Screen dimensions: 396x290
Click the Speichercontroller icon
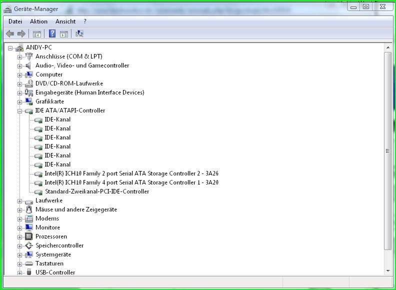29,245
